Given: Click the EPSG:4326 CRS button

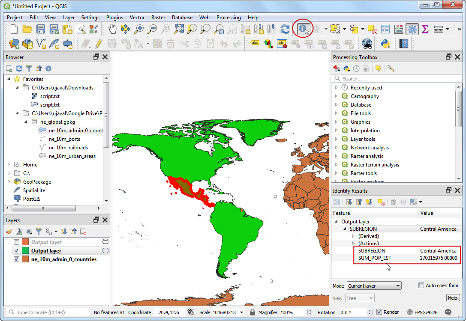Looking at the screenshot, I should (x=423, y=312).
